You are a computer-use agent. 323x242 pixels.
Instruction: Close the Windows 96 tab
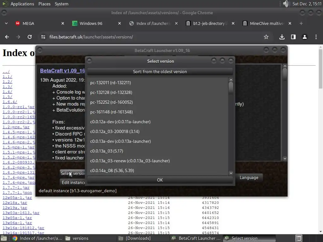point(120,23)
